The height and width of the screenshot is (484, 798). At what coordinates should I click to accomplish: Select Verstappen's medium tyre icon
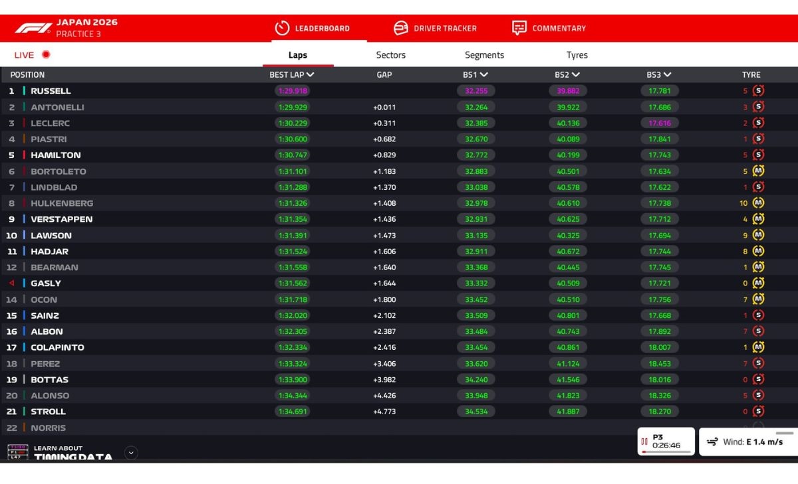click(758, 219)
